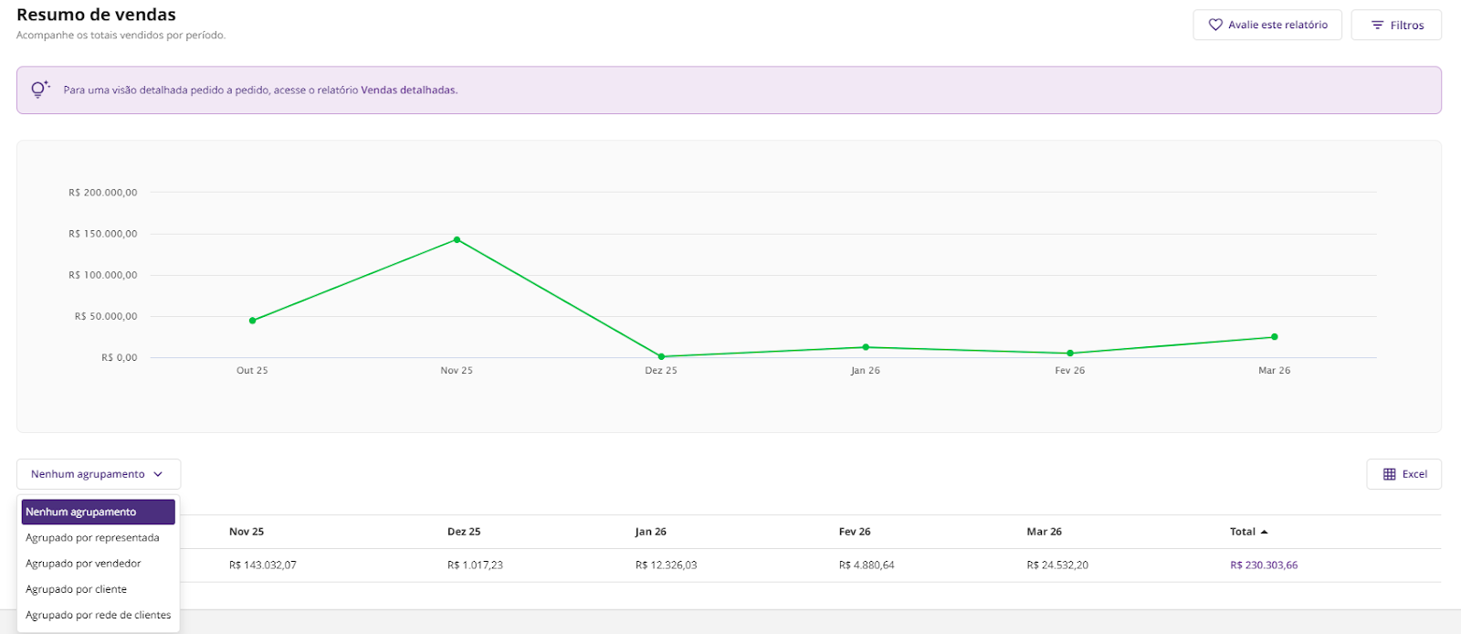Click the heart icon on Avalie este relatório
This screenshot has width=1461, height=634.
(1215, 26)
